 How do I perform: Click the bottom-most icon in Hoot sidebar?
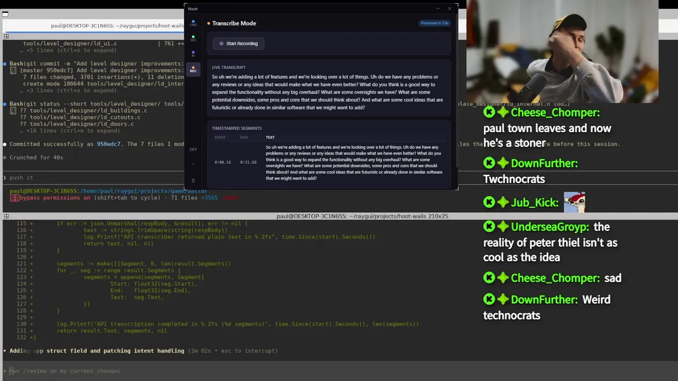[x=193, y=180]
